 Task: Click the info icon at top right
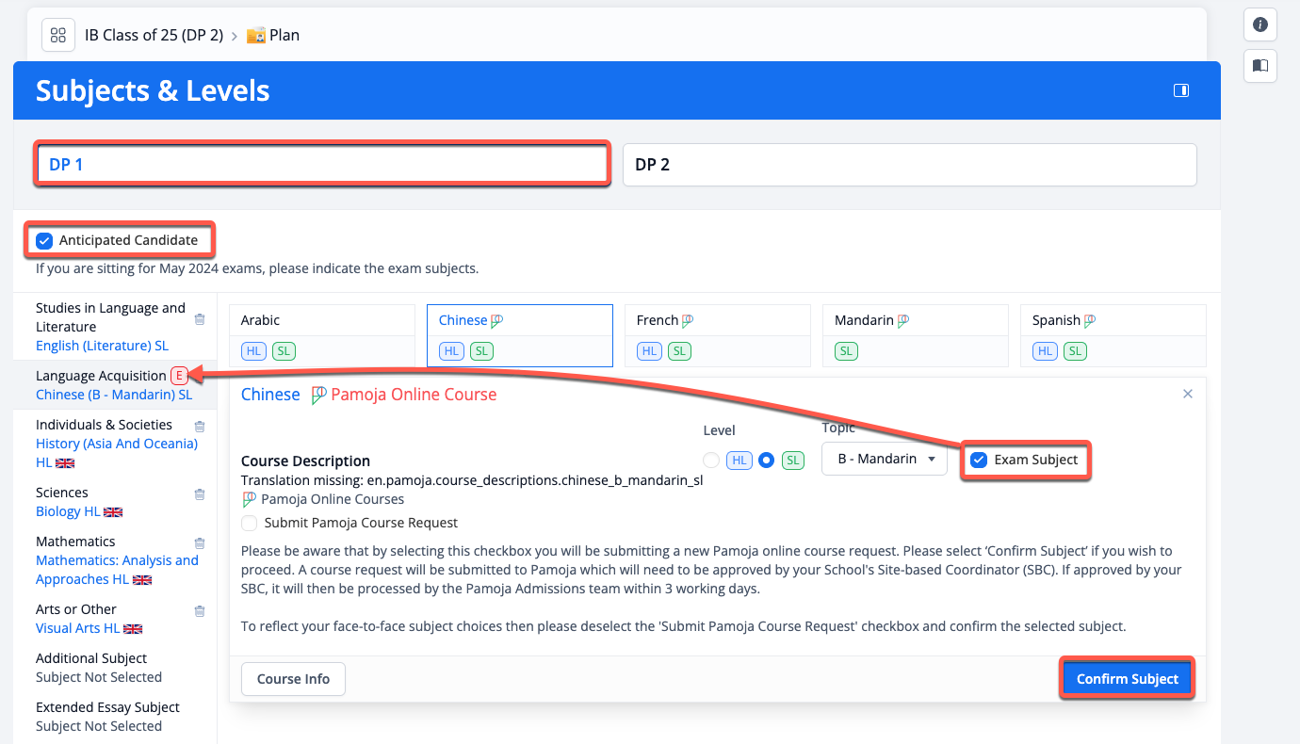point(1259,24)
